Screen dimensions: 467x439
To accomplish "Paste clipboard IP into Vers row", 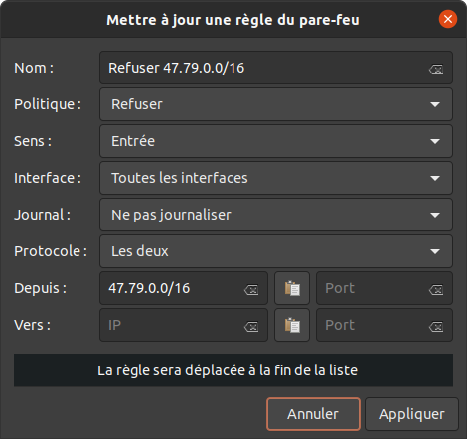I will [292, 325].
